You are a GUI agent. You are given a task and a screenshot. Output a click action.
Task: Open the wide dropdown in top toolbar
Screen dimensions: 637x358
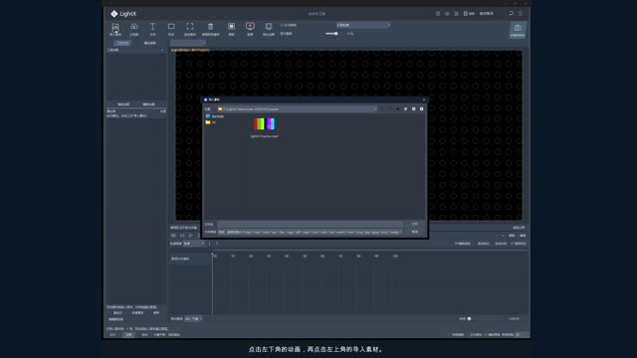pyautogui.click(x=362, y=25)
